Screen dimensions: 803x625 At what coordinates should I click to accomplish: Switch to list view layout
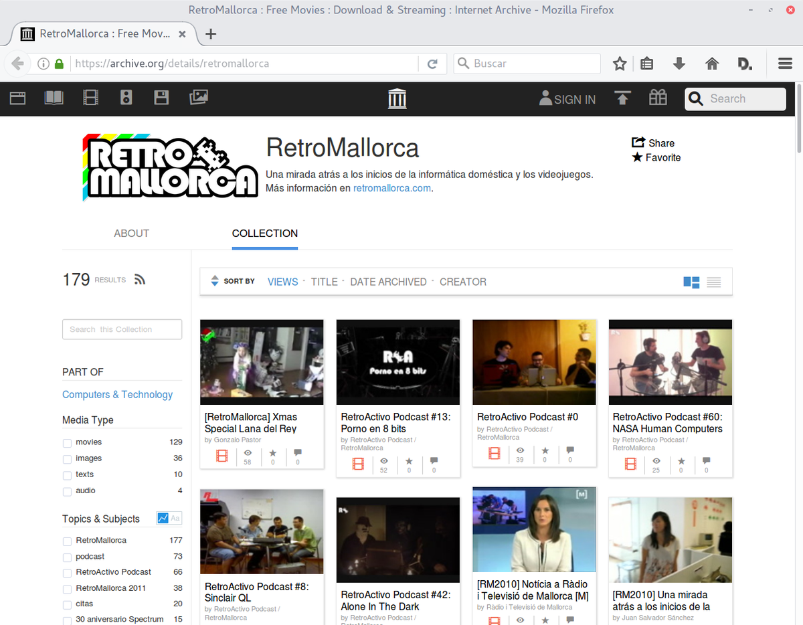click(714, 282)
